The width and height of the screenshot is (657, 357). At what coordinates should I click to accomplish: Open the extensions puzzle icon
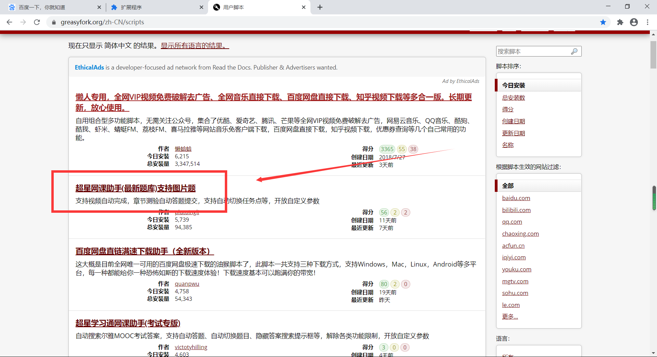tap(620, 22)
